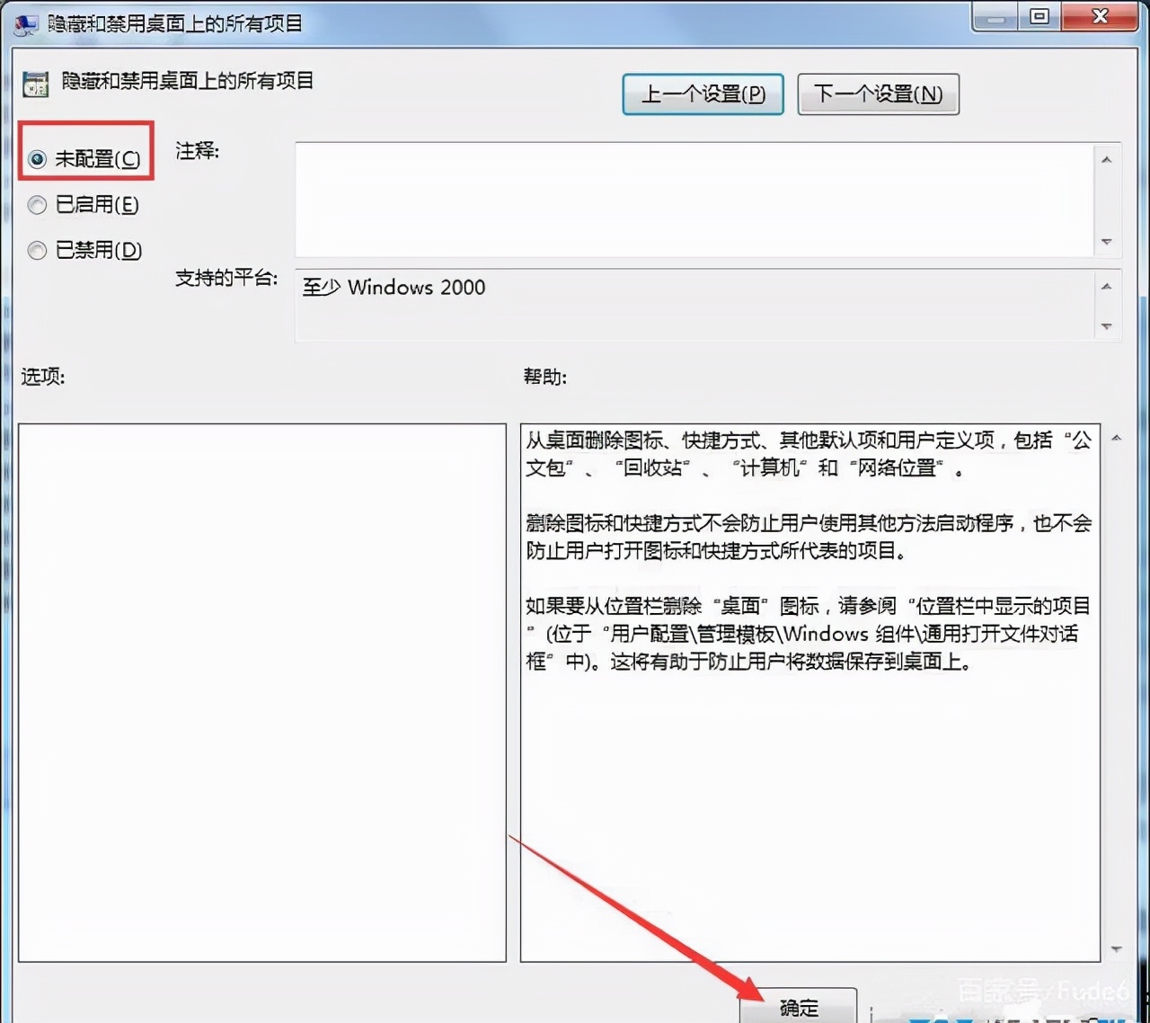Click inside the empty 选项 panel
This screenshot has width=1150, height=1023.
point(261,692)
